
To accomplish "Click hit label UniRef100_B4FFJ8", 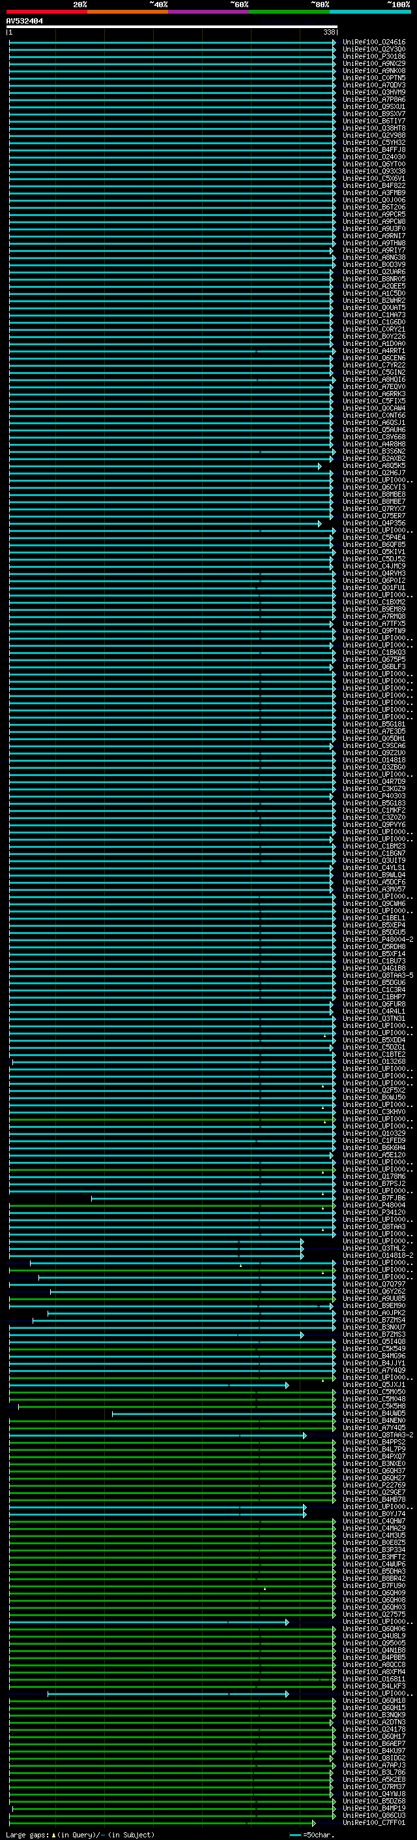I will 374,149.
